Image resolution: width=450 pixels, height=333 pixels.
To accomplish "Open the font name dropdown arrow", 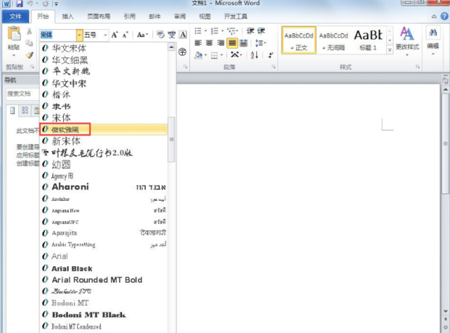I will coord(80,36).
